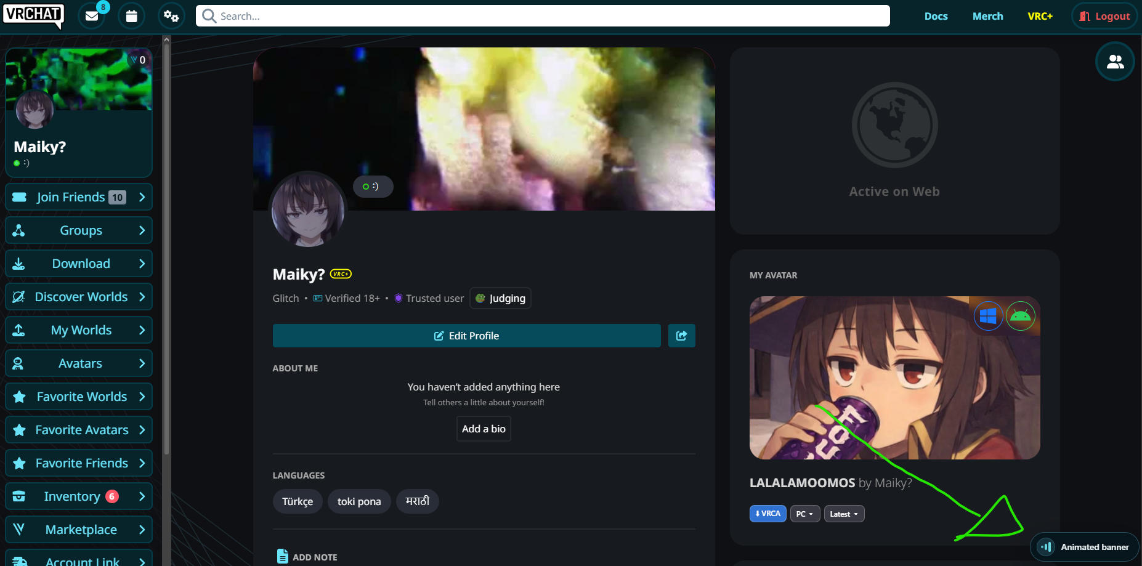Open the VRC+ link in header
Screen dimensions: 1142x566
click(x=1040, y=16)
